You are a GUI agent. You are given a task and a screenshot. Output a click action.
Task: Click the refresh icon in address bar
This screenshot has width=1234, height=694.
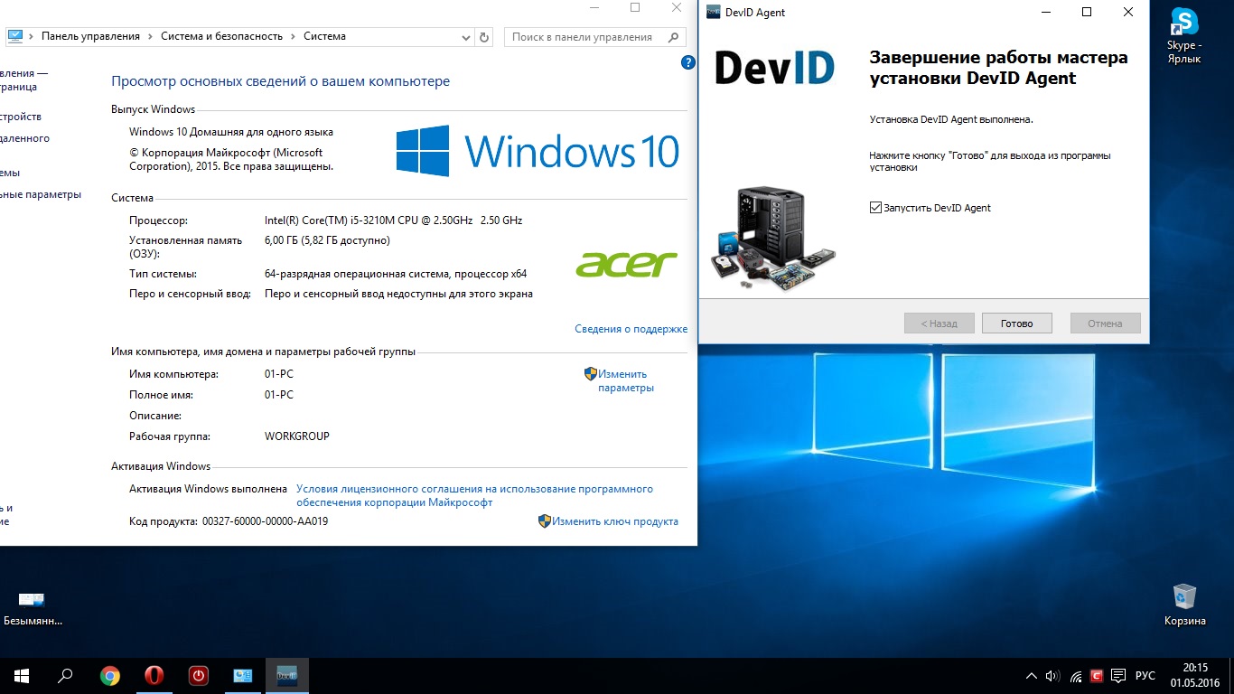point(484,37)
